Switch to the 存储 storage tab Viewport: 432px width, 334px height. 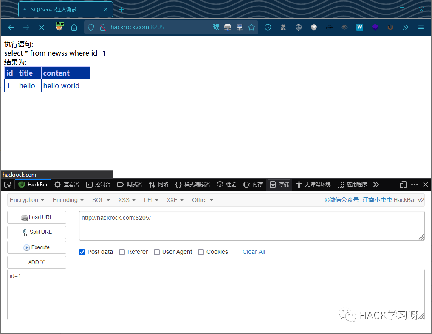tap(280, 185)
